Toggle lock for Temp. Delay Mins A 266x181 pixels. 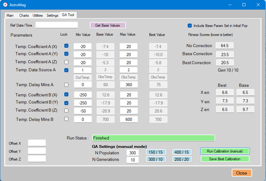coord(66,85)
